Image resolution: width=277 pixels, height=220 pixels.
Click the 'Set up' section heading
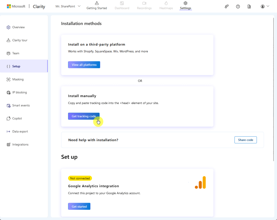coord(69,157)
